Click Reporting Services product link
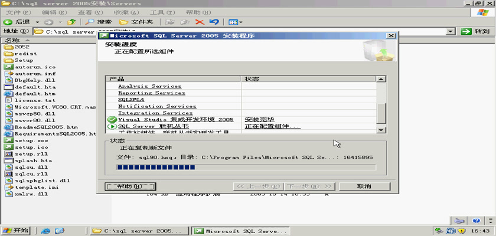This screenshot has height=236, width=496. click(152, 93)
